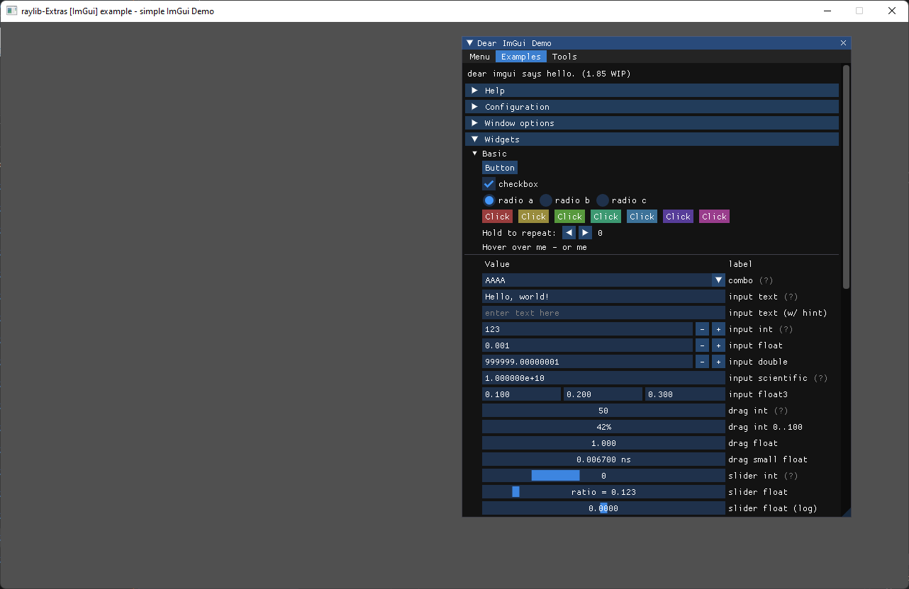Open the Examples menu

coord(520,57)
